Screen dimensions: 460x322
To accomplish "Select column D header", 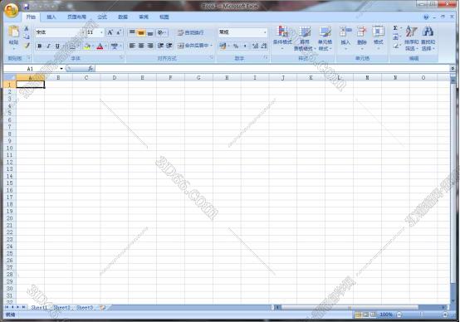I will pos(114,78).
